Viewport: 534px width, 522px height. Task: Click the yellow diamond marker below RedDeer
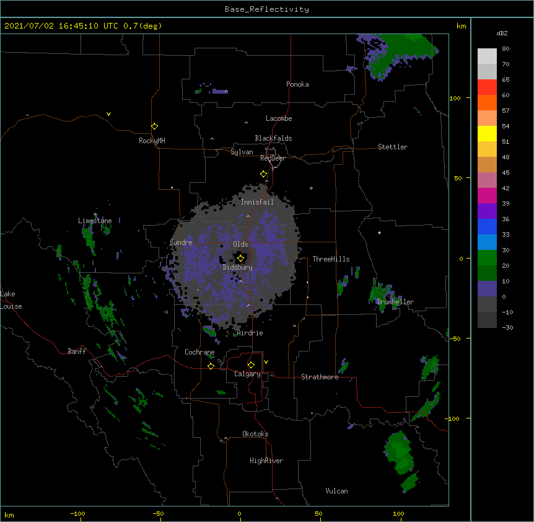tap(263, 174)
